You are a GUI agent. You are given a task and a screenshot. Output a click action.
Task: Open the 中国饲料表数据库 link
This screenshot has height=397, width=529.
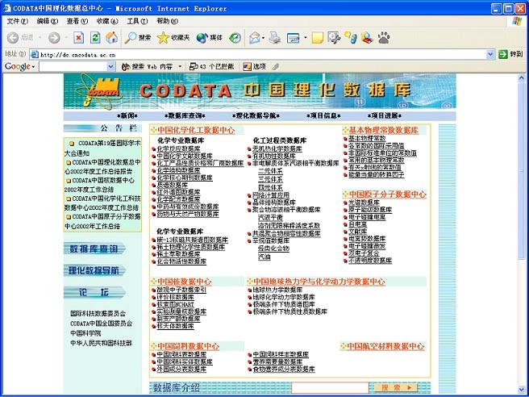click(181, 354)
